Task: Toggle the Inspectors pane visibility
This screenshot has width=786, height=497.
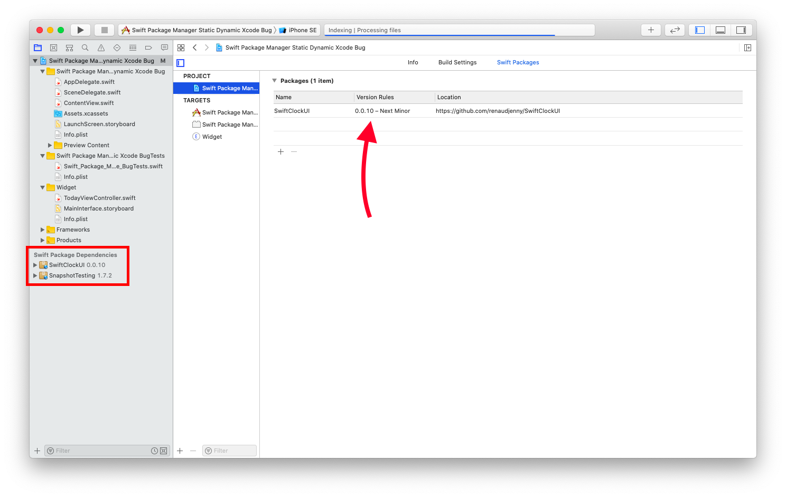Action: pyautogui.click(x=741, y=30)
